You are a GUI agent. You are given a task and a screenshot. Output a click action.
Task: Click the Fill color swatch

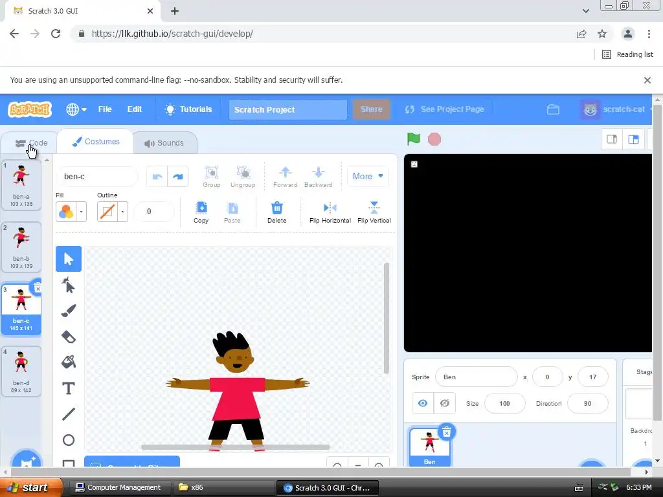[66, 212]
